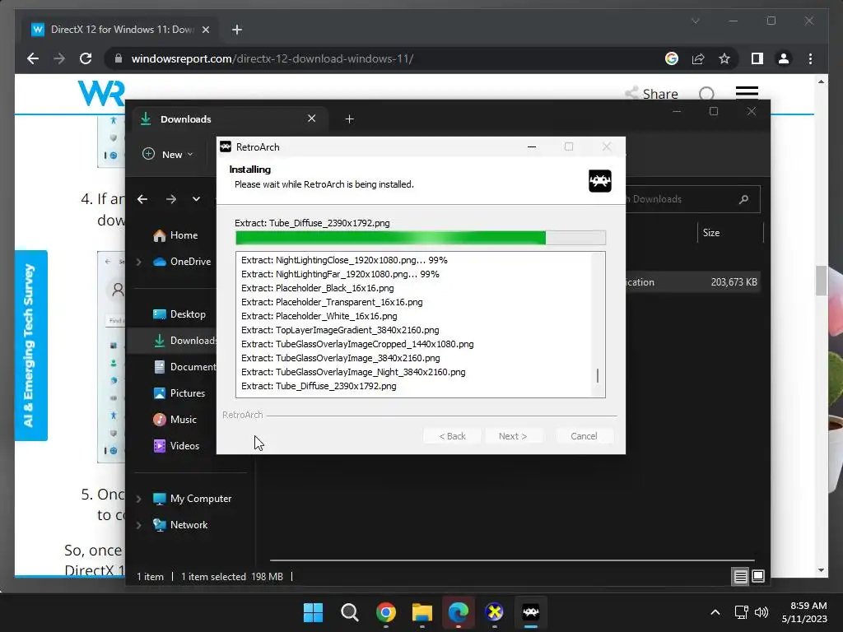
Task: Switch Explorer to large icons view
Action: [758, 577]
